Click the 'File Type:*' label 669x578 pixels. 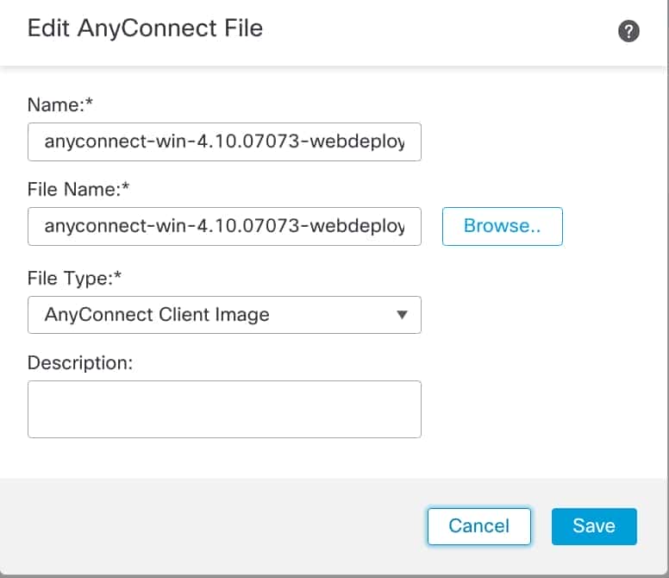coord(75,278)
